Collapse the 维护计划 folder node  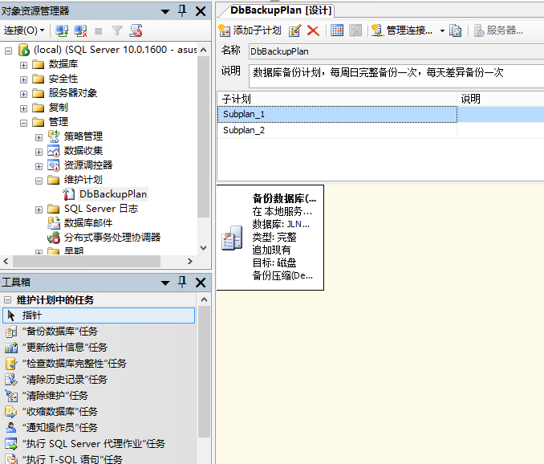coord(39,180)
